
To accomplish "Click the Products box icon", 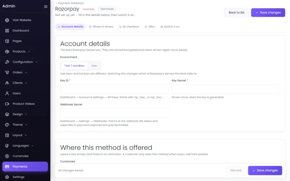I will click(7, 51).
